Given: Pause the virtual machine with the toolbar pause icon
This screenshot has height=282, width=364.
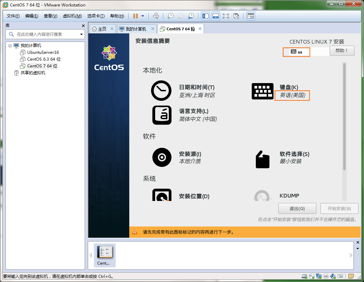Looking at the screenshot, I should (136, 16).
